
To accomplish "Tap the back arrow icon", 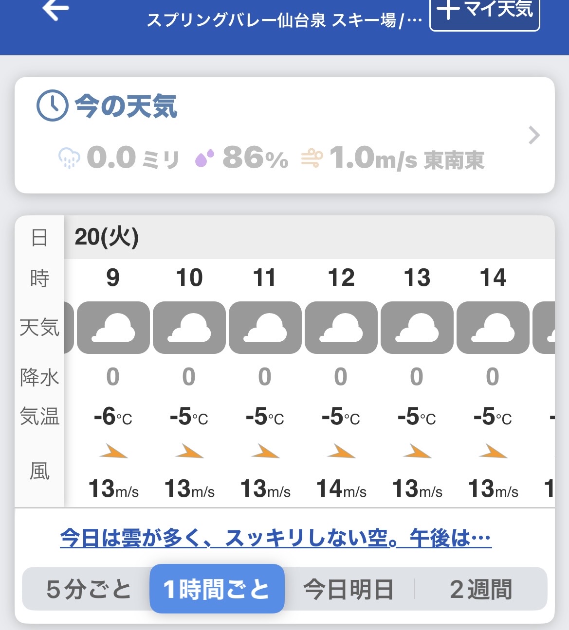I will (x=55, y=10).
